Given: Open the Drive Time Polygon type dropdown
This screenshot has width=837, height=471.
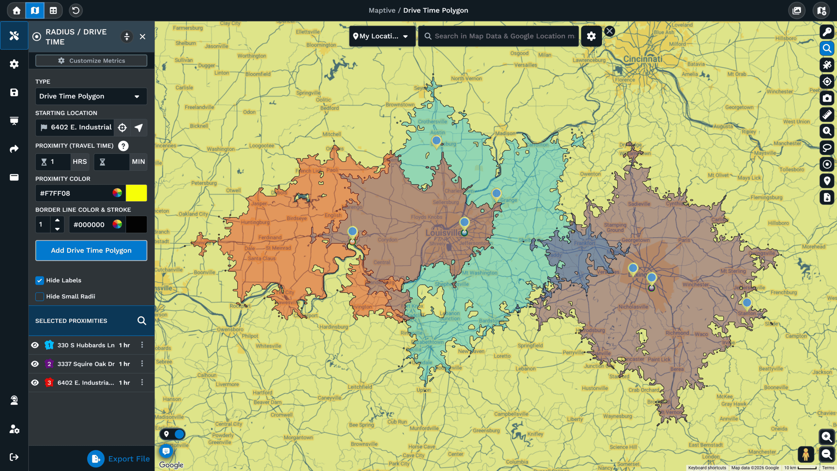Looking at the screenshot, I should pyautogui.click(x=91, y=96).
